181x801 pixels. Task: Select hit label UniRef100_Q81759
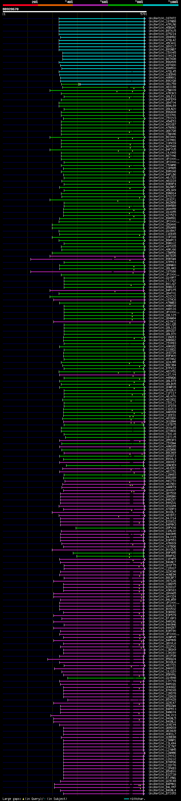pos(162,84)
